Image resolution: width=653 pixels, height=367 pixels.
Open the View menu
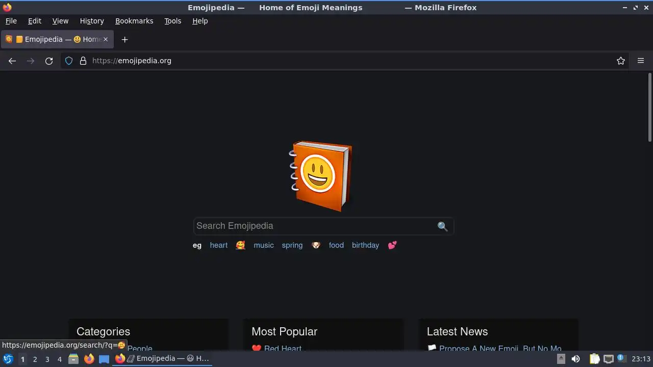click(x=60, y=21)
